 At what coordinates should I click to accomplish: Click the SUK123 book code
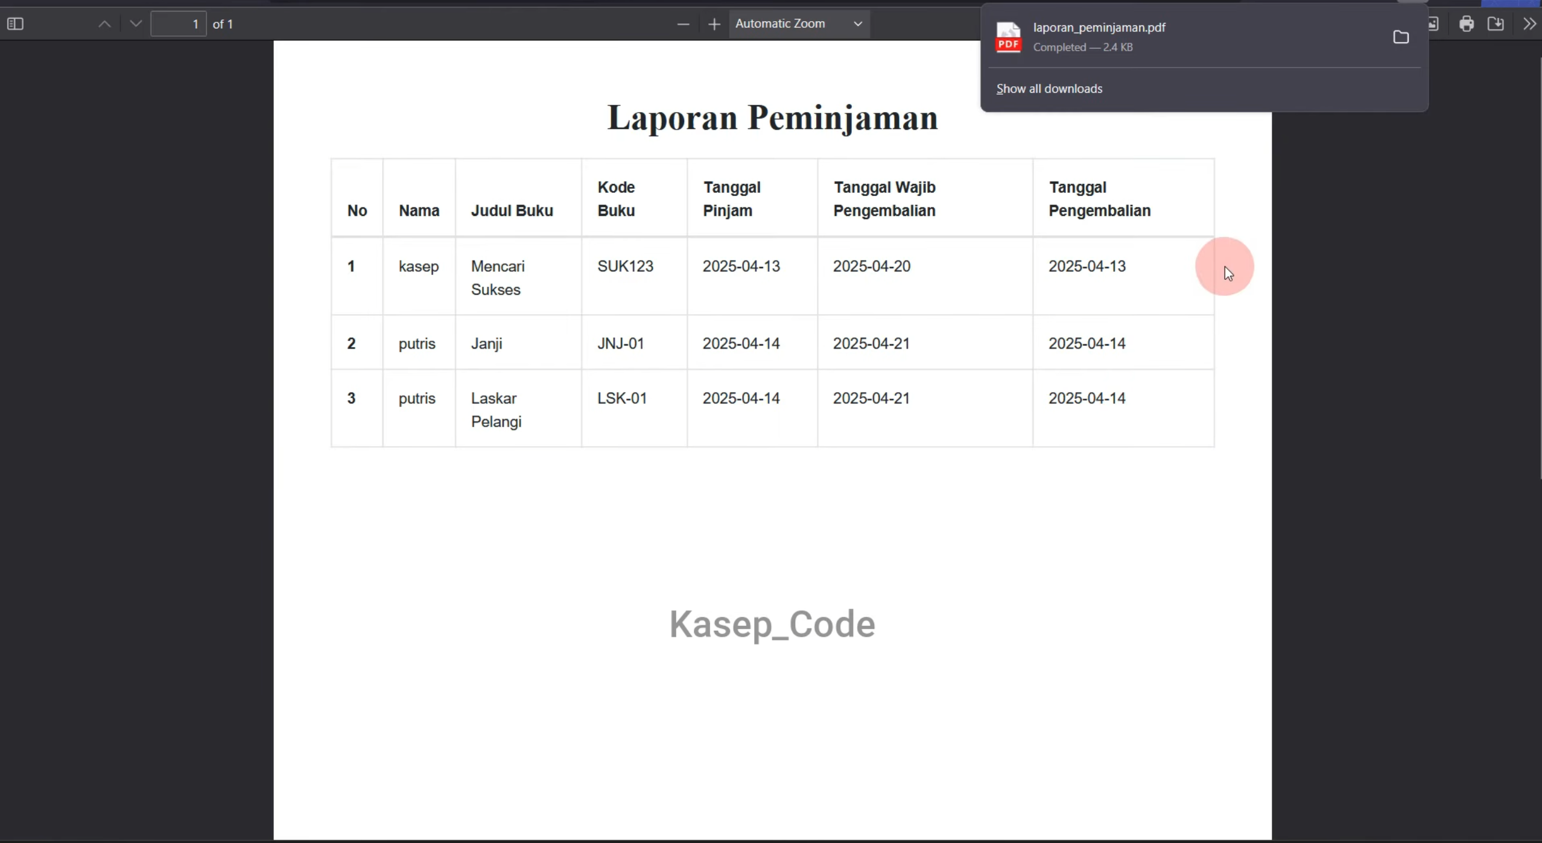(625, 267)
